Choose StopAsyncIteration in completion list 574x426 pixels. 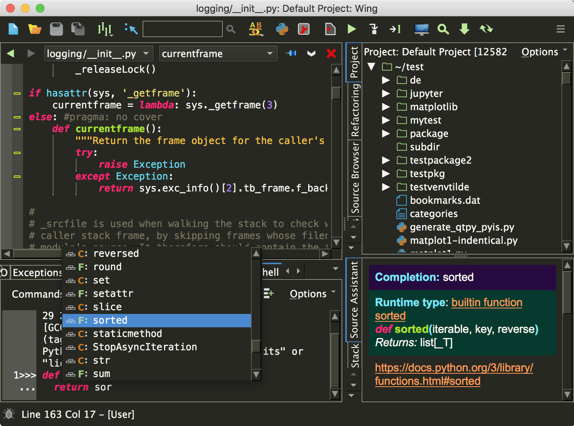157,347
